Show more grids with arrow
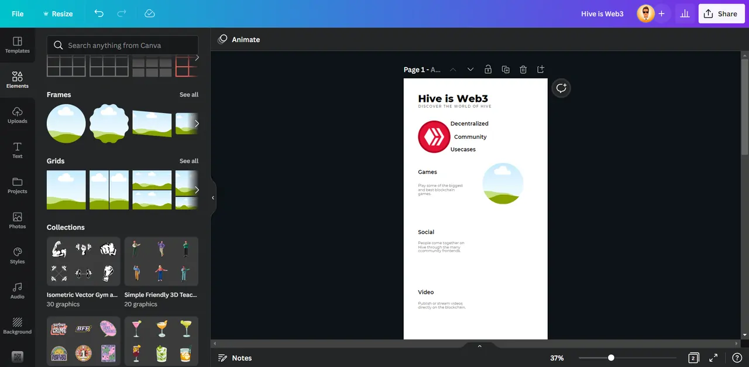The width and height of the screenshot is (749, 367). tap(197, 190)
